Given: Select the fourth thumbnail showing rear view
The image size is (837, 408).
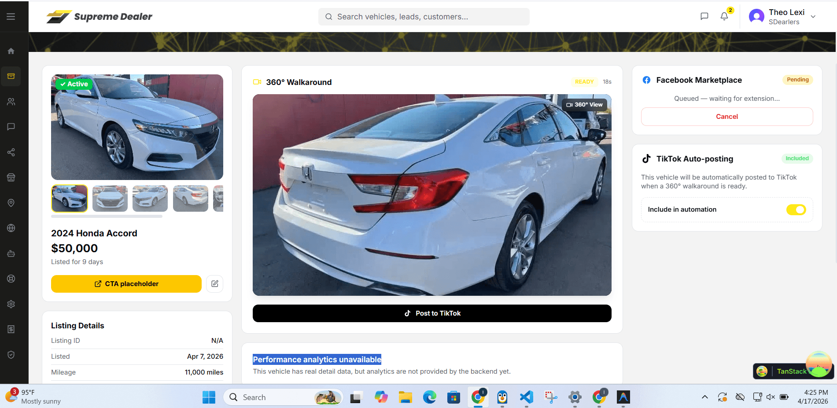Looking at the screenshot, I should [191, 198].
